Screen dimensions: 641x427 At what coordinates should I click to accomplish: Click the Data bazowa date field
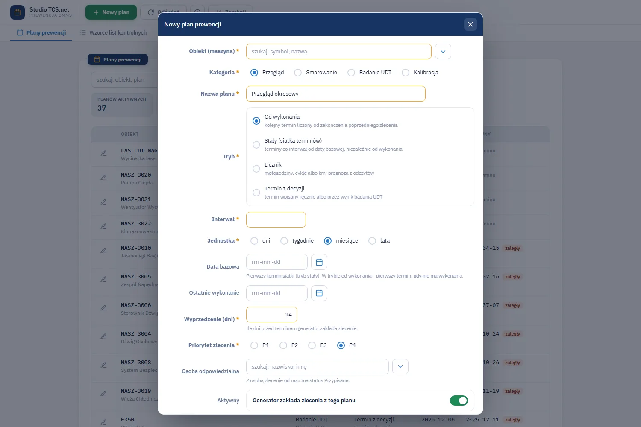pyautogui.click(x=277, y=262)
